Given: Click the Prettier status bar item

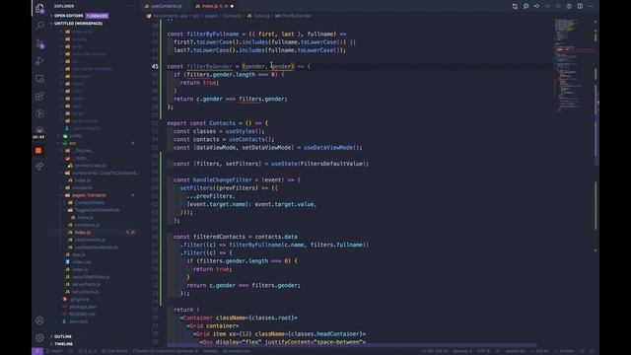Looking at the screenshot, I should point(564,351).
